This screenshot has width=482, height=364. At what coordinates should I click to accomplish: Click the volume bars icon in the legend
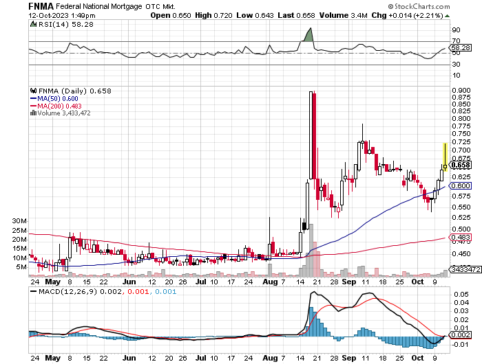[x=33, y=113]
